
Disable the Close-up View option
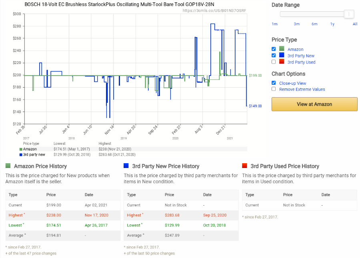click(274, 83)
